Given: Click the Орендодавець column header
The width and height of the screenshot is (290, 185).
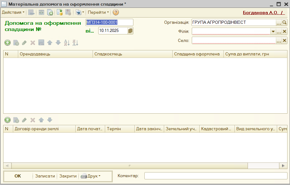Looking at the screenshot, I should 55,54.
